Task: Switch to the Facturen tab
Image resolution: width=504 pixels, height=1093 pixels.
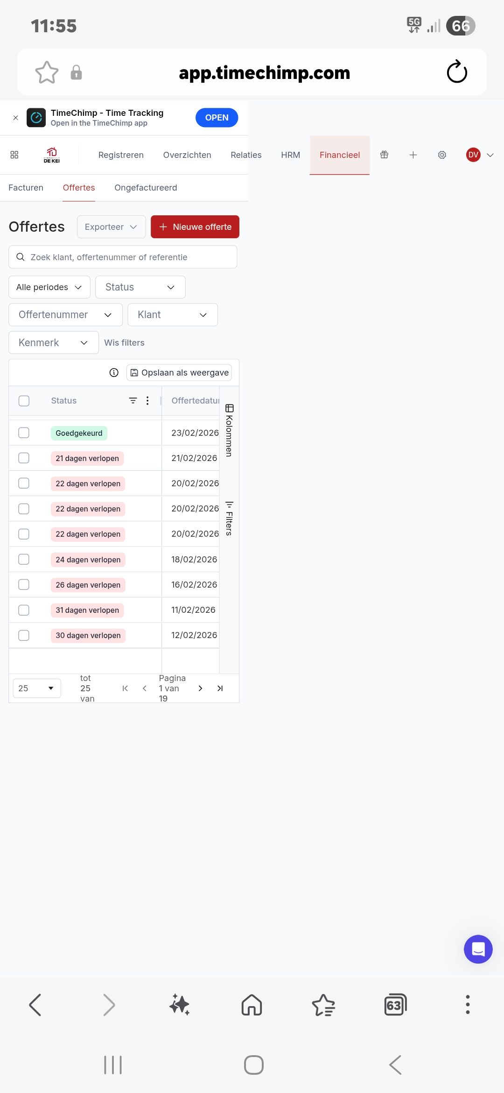Action: 26,187
